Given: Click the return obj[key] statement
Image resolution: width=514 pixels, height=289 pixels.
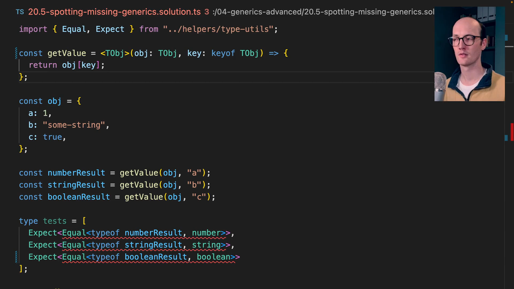Looking at the screenshot, I should (x=66, y=65).
